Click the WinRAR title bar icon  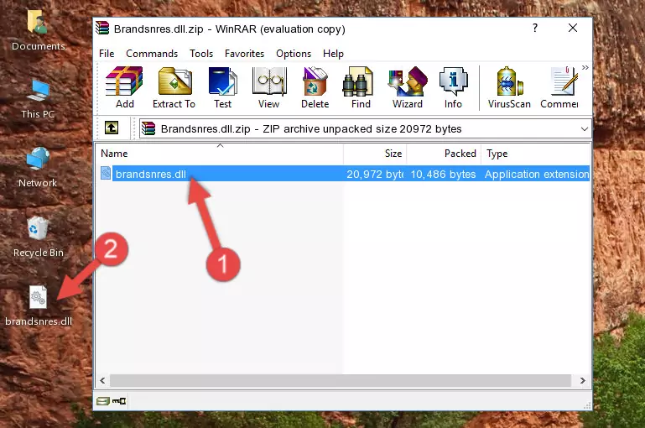pos(102,29)
